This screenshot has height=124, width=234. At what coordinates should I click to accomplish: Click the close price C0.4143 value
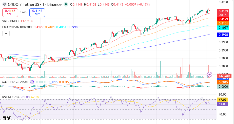click(117, 5)
